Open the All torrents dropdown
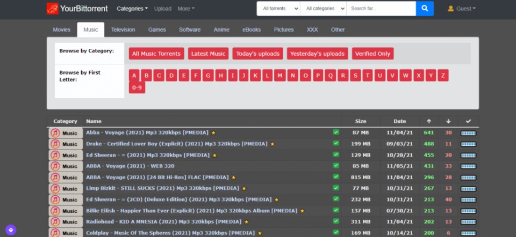The height and width of the screenshot is (237, 516). click(x=278, y=9)
